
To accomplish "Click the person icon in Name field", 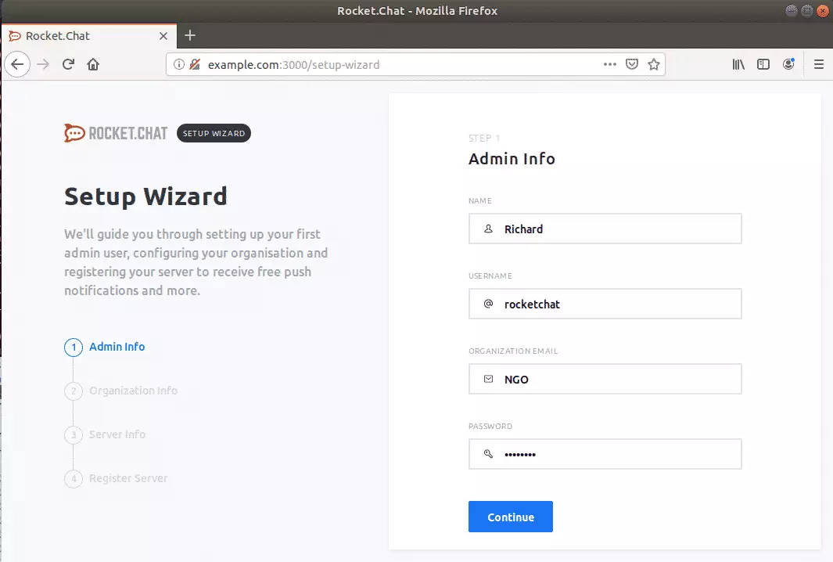I will [488, 229].
